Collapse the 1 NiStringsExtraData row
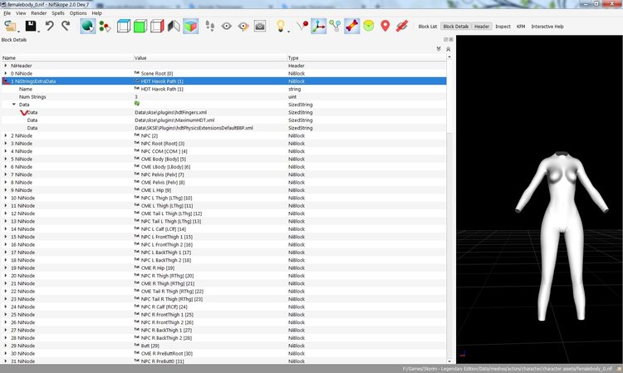 point(6,81)
